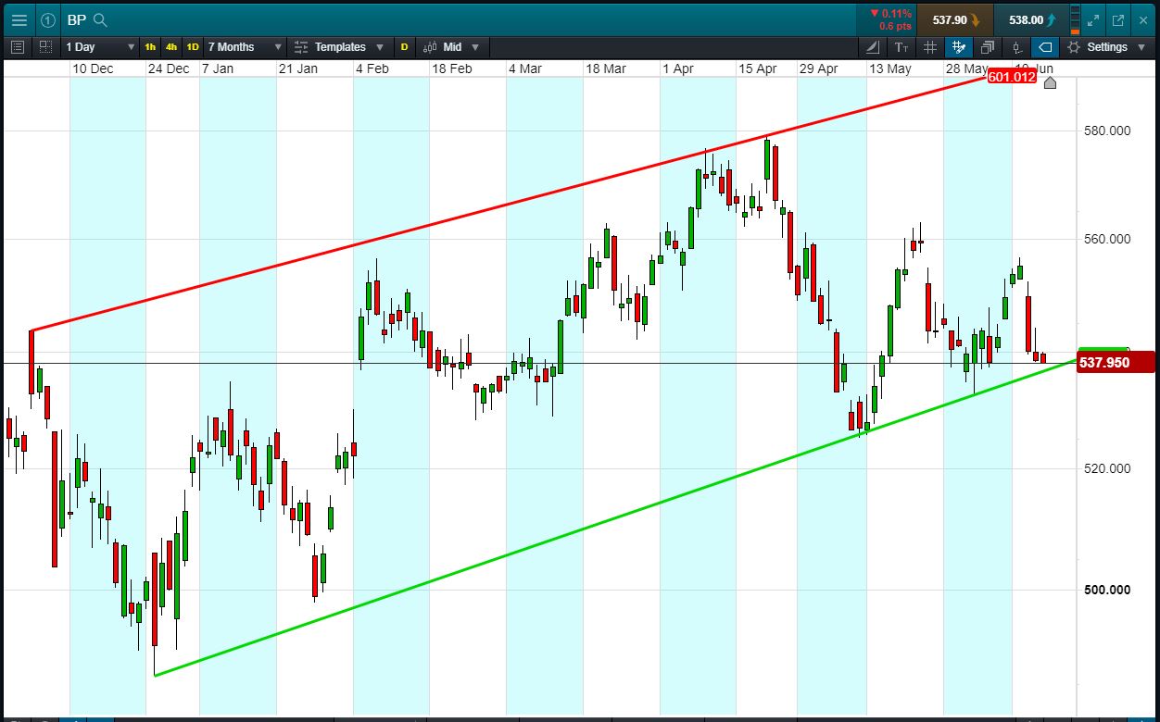Toggle the chart gridlines icon

click(930, 46)
